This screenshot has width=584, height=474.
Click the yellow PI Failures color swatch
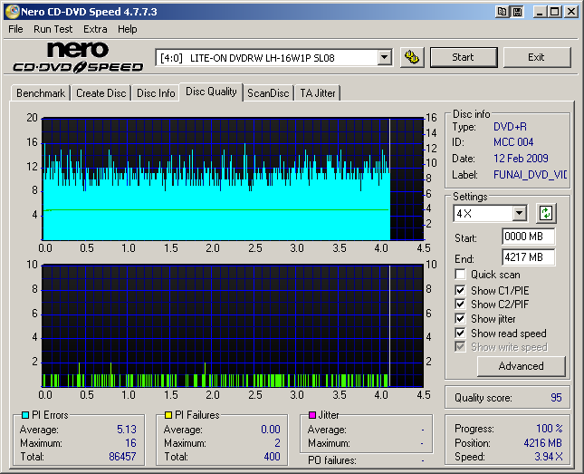coord(168,415)
